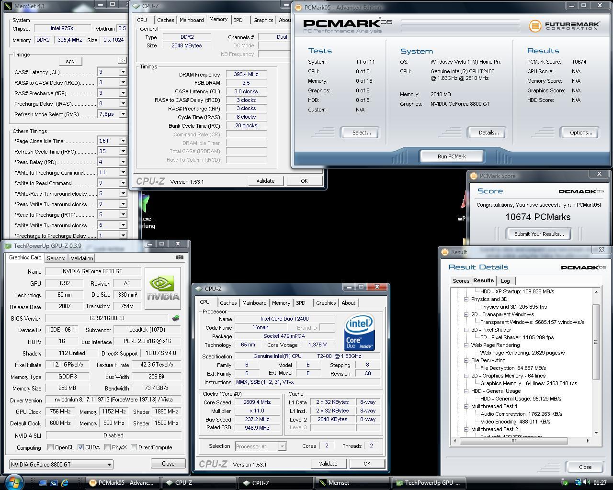
Task: Click Options... button in PCMark05 Results
Action: (580, 133)
